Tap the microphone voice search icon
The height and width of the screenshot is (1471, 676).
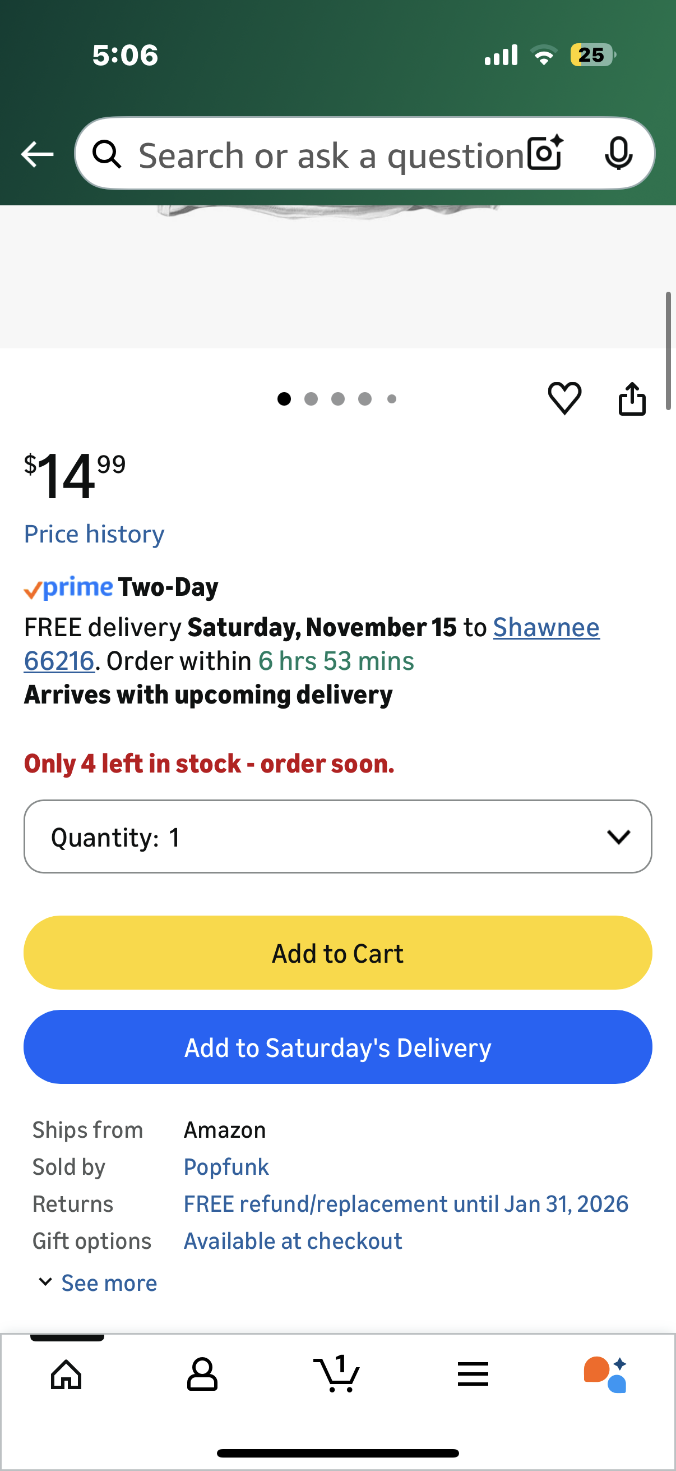point(618,154)
